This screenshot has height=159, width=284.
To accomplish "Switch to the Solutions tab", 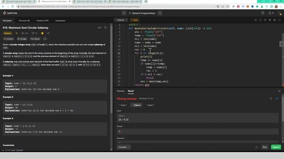I will [x=43, y=21].
